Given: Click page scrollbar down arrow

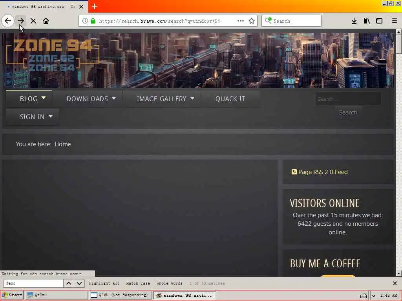Looking at the screenshot, I should click(x=398, y=273).
